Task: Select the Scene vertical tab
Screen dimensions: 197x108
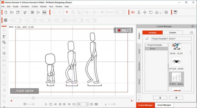Action: [x=139, y=82]
